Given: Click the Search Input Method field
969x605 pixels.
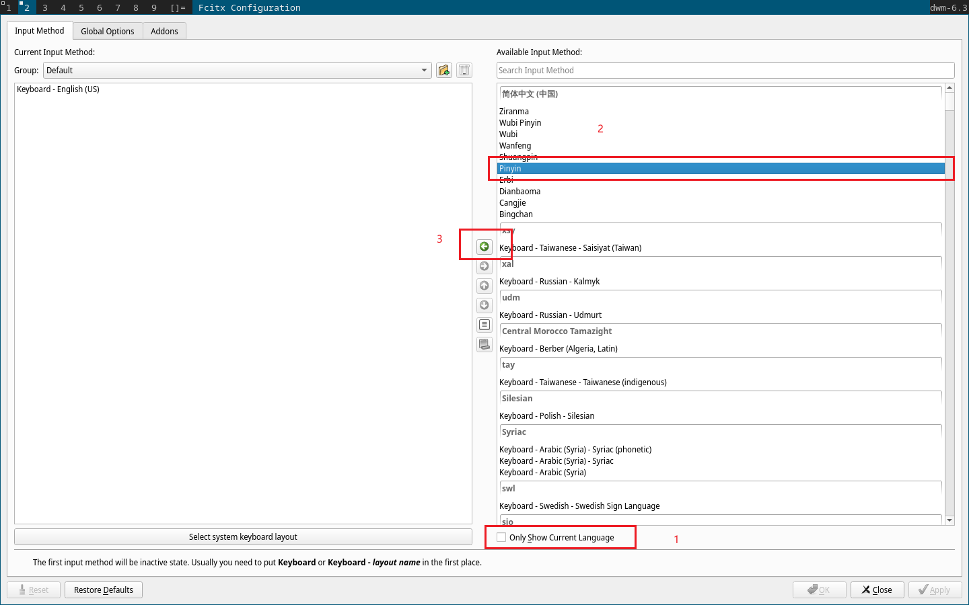Looking at the screenshot, I should point(725,71).
